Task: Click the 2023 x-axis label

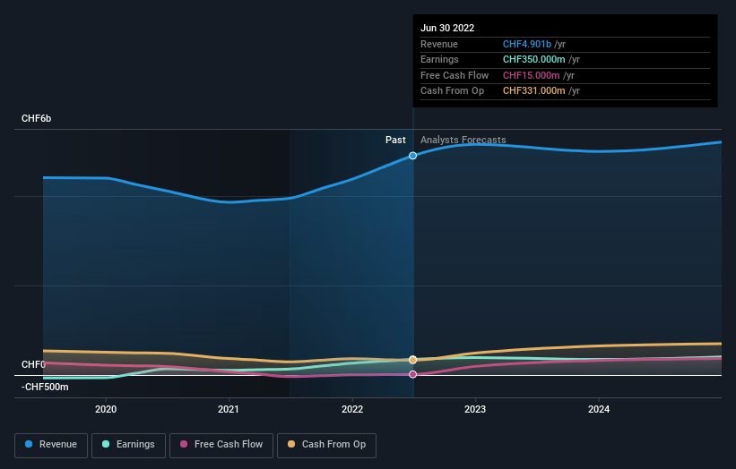Action: click(x=475, y=410)
